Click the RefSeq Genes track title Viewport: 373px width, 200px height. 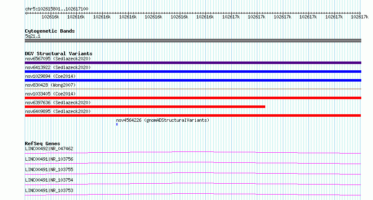click(x=42, y=144)
